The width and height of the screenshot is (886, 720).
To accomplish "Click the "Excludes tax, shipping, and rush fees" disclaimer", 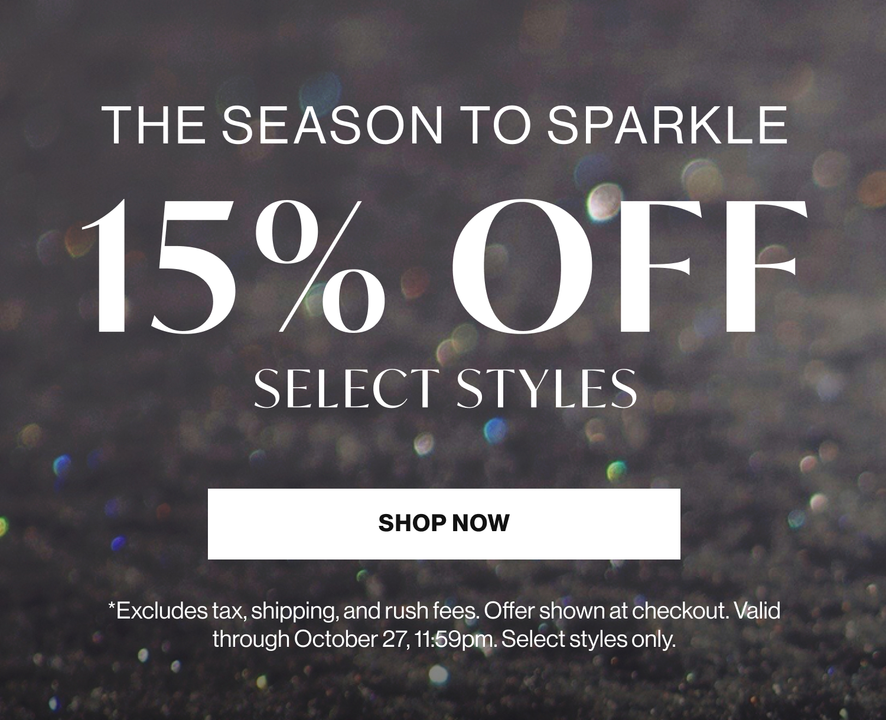I will coord(294,611).
